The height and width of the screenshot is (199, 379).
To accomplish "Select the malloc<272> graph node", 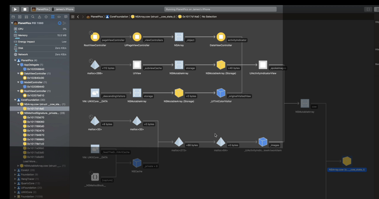I will [x=179, y=142].
